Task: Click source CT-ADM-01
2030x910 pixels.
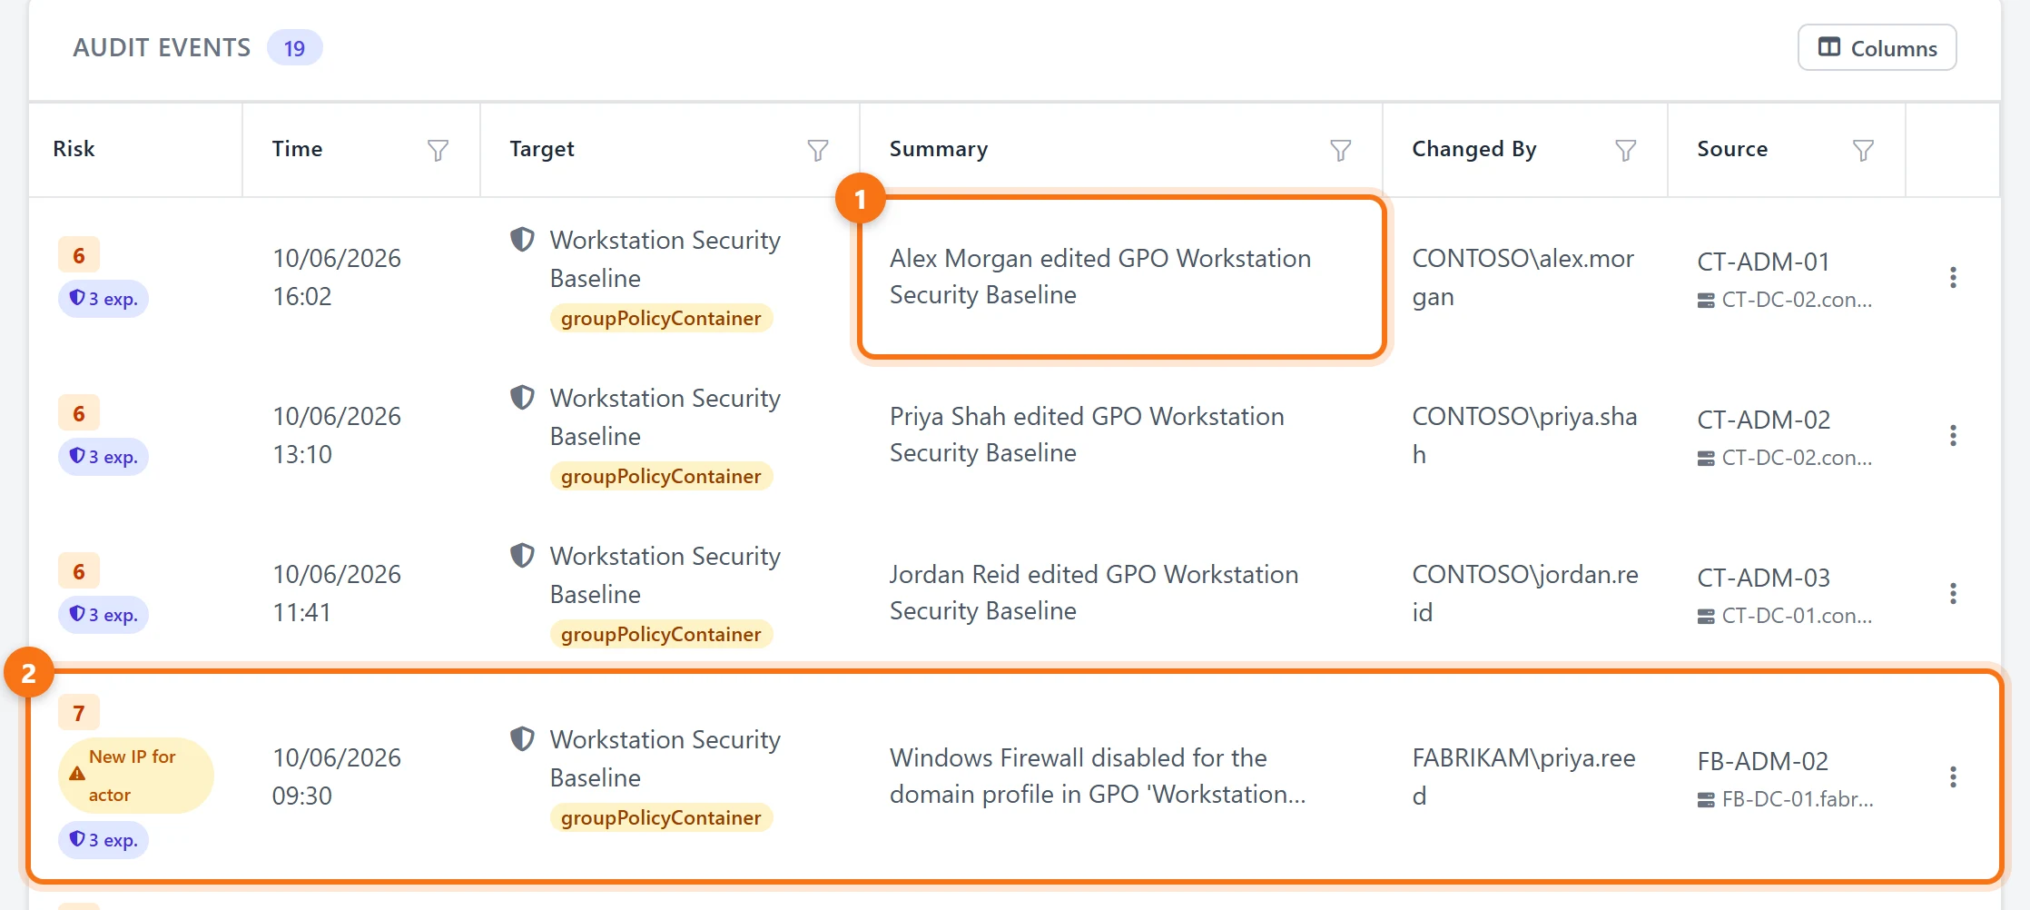Action: (1763, 262)
